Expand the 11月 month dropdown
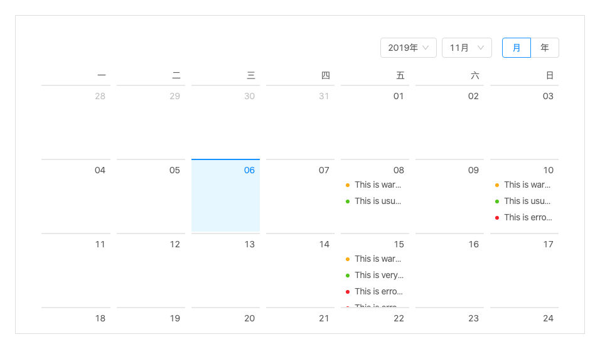Image resolution: width=600 pixels, height=349 pixels. (466, 48)
